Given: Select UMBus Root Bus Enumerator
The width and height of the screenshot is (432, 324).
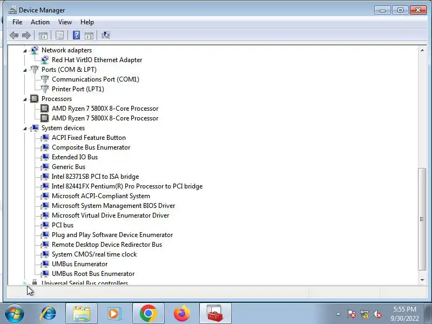Looking at the screenshot, I should coord(93,274).
